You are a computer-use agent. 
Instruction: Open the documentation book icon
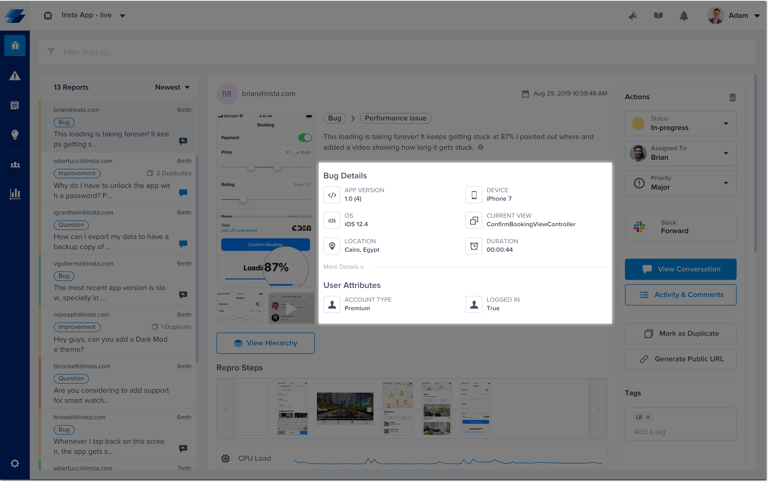pos(658,16)
